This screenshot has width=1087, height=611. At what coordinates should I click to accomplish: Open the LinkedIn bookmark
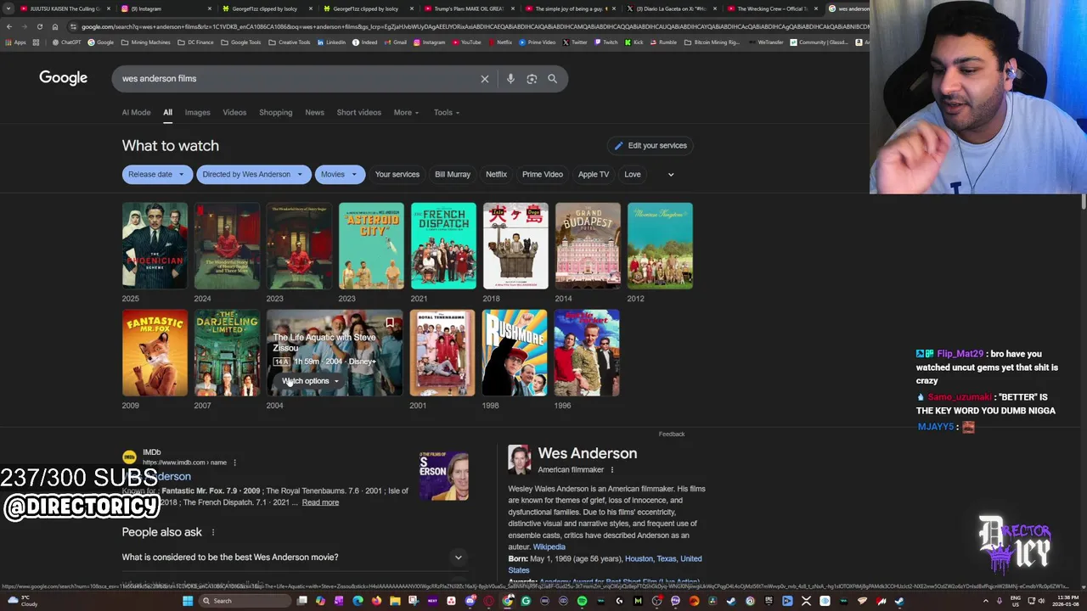click(x=331, y=42)
